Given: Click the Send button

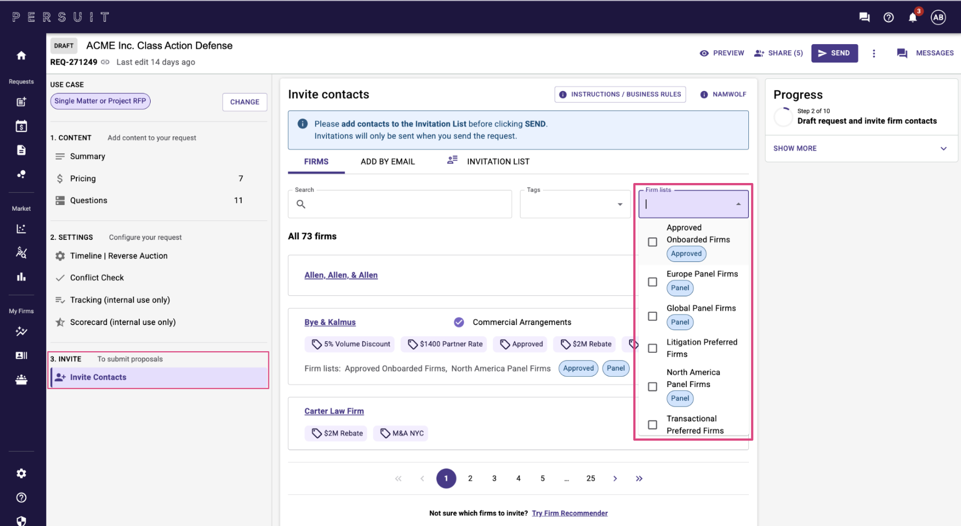Looking at the screenshot, I should pos(834,53).
